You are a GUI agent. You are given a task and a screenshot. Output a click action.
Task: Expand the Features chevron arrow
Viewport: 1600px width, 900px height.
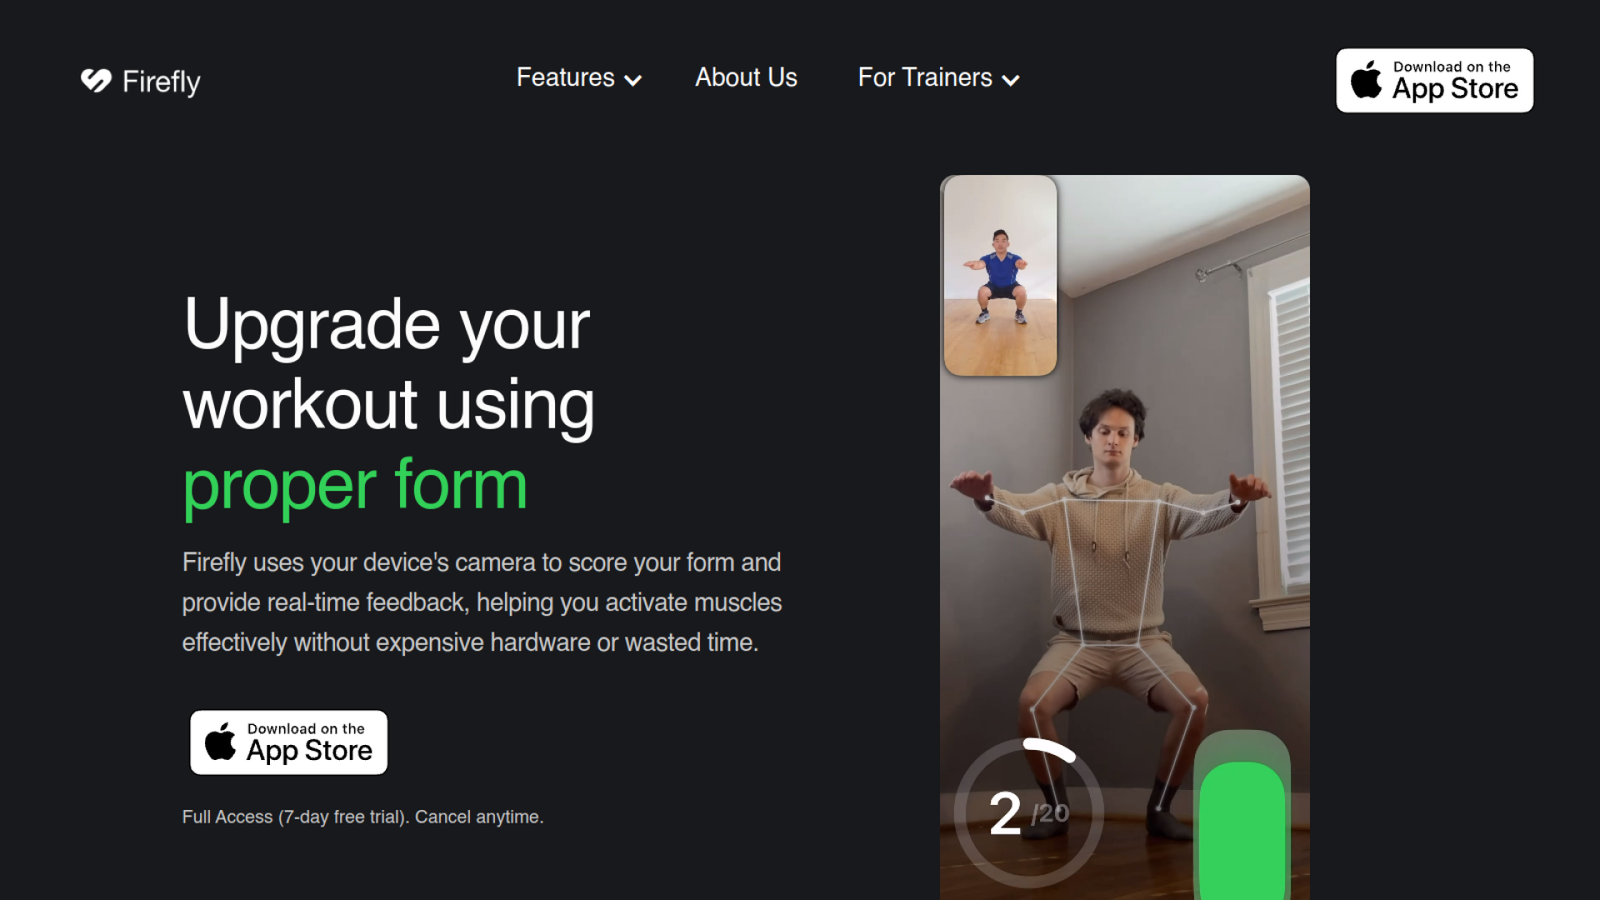pyautogui.click(x=633, y=81)
